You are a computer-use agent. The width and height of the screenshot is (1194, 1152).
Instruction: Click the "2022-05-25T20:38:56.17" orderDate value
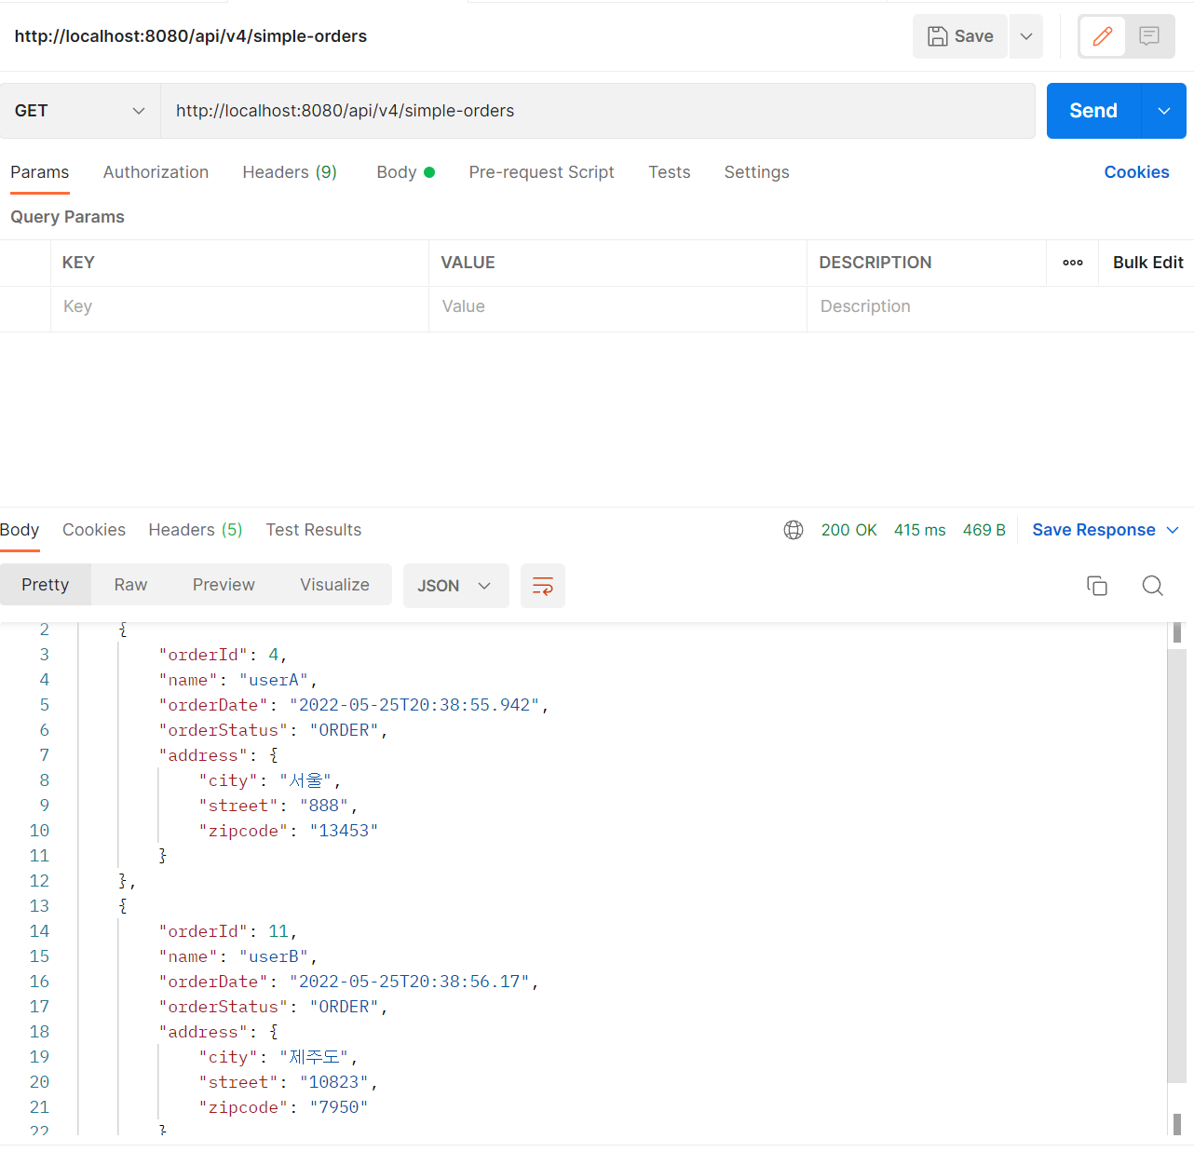coord(410,982)
